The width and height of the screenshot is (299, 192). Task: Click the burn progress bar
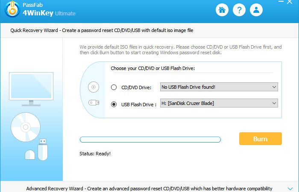(x=150, y=140)
